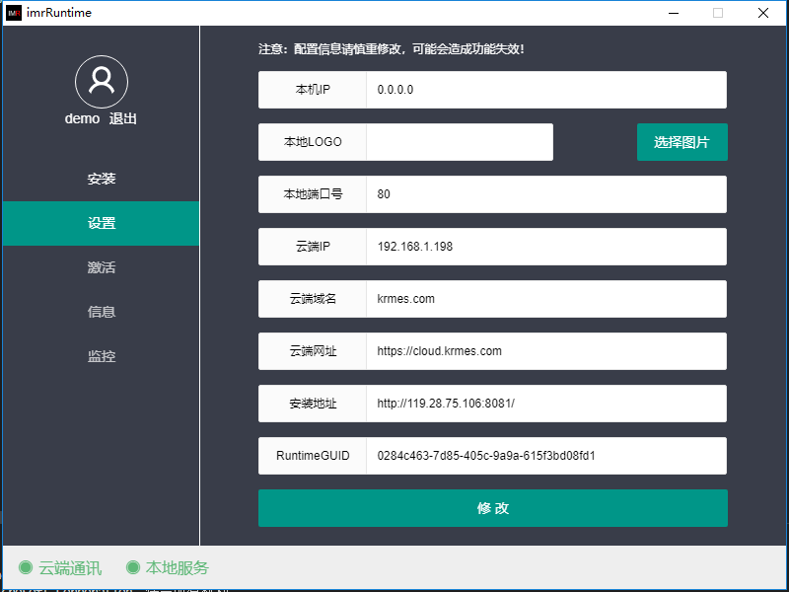Edit the 本地端口号 field showing 80
Viewport: 789px width, 592px height.
tap(545, 194)
